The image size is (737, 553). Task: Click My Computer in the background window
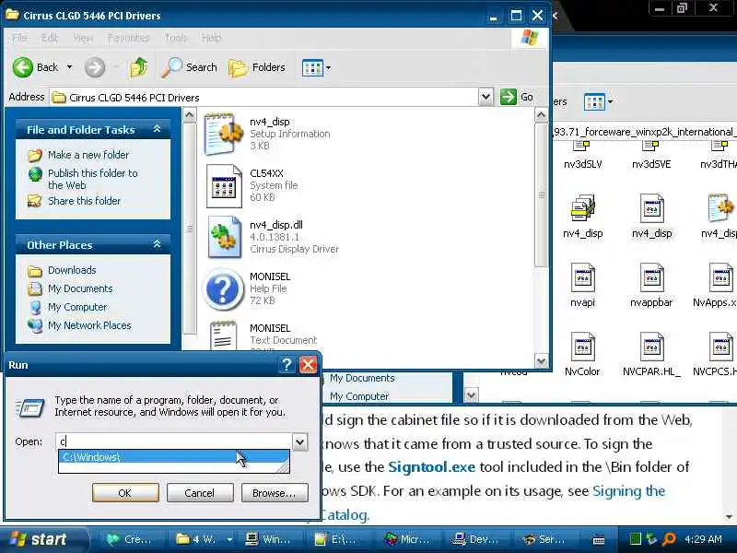(359, 396)
